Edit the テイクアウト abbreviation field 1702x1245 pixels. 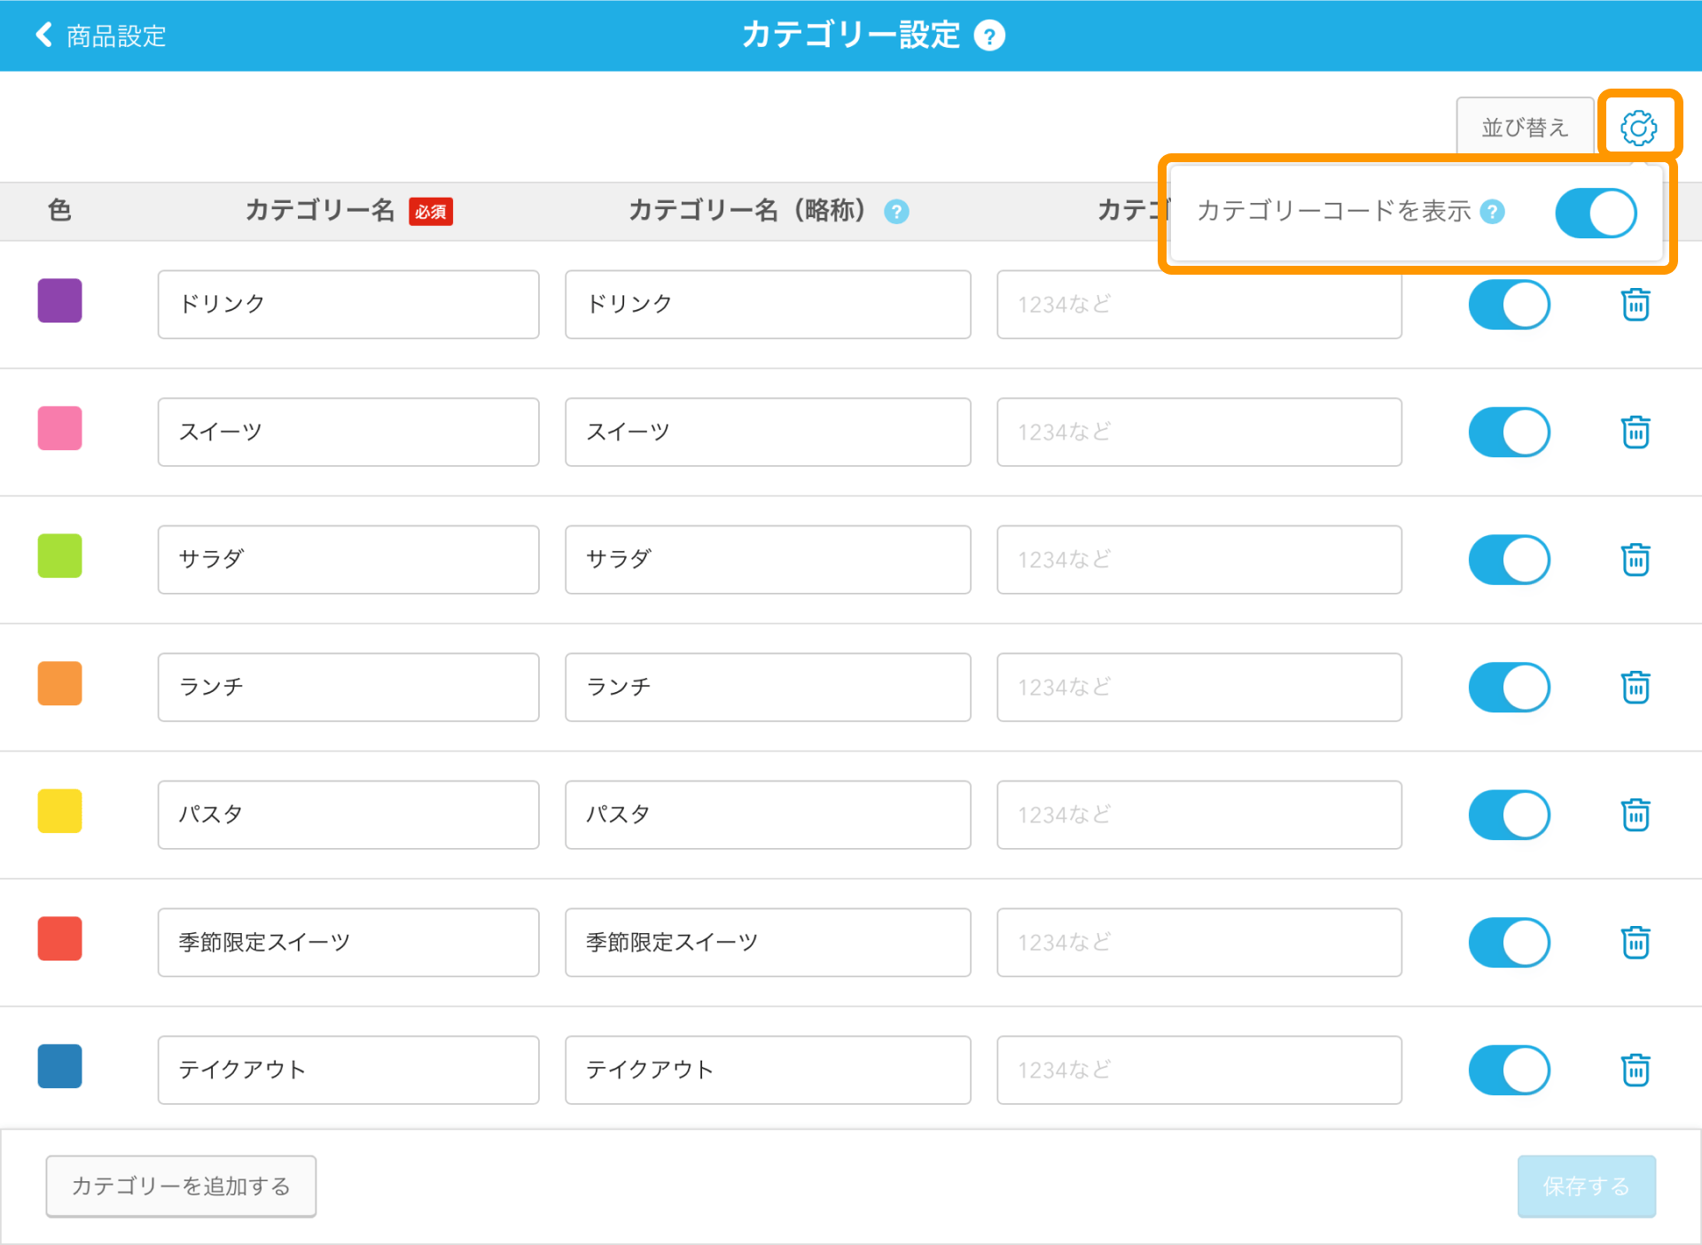pos(768,1070)
